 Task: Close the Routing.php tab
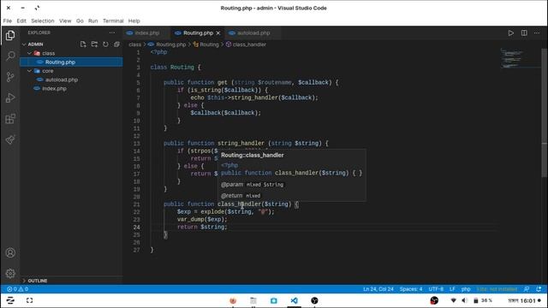(218, 33)
